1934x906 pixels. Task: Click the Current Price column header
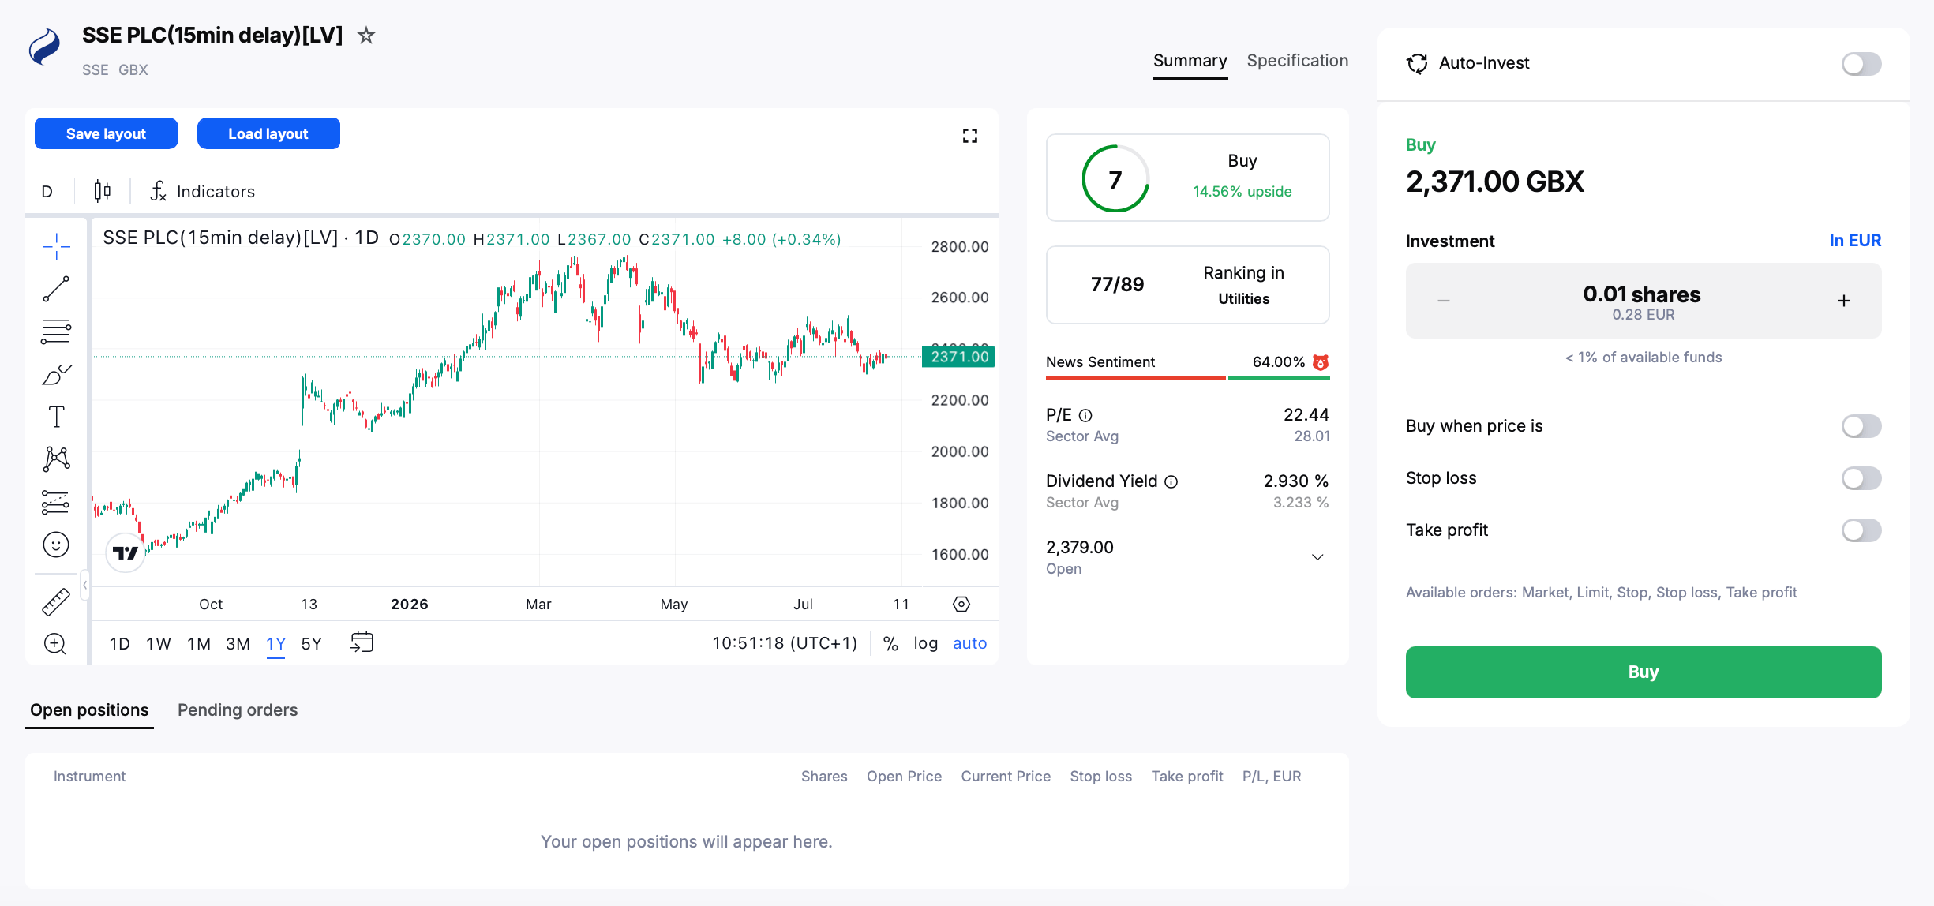point(1006,777)
